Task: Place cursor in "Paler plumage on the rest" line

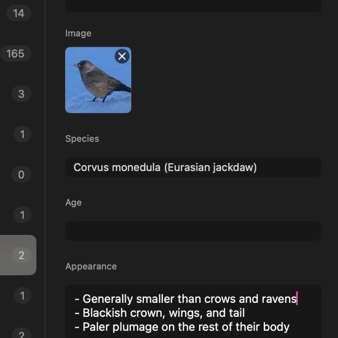Action: [x=186, y=327]
